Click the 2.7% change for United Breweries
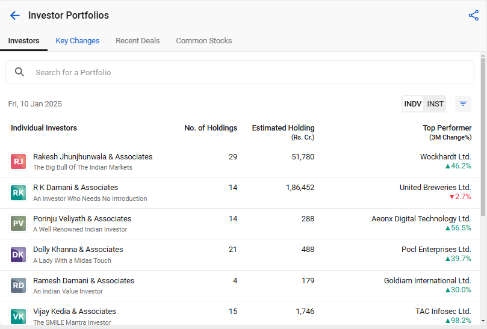Viewport: 487px width, 329px height. click(x=461, y=197)
